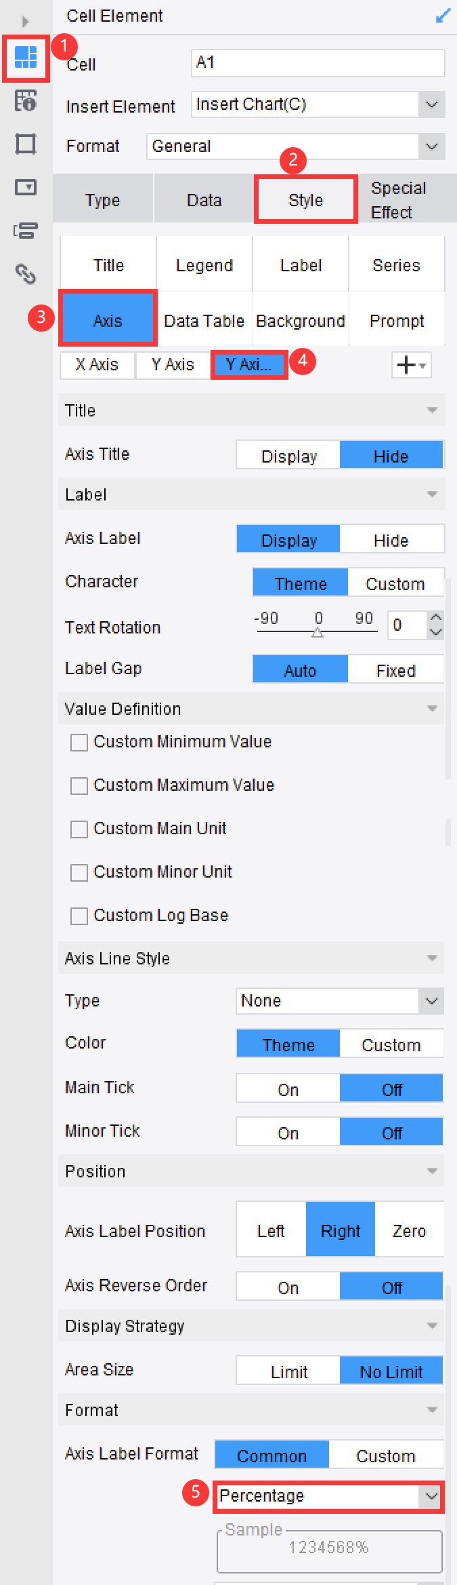
Task: Set Axis Label Position to Zero
Action: [409, 1230]
